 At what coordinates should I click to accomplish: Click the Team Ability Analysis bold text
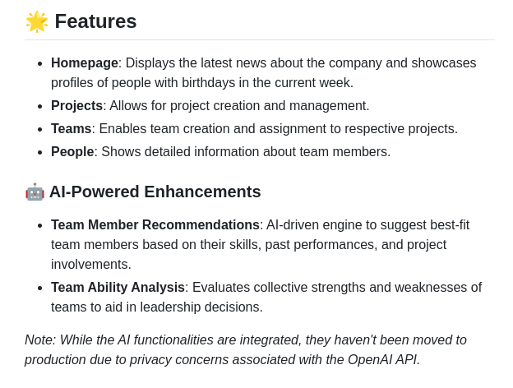click(x=118, y=288)
